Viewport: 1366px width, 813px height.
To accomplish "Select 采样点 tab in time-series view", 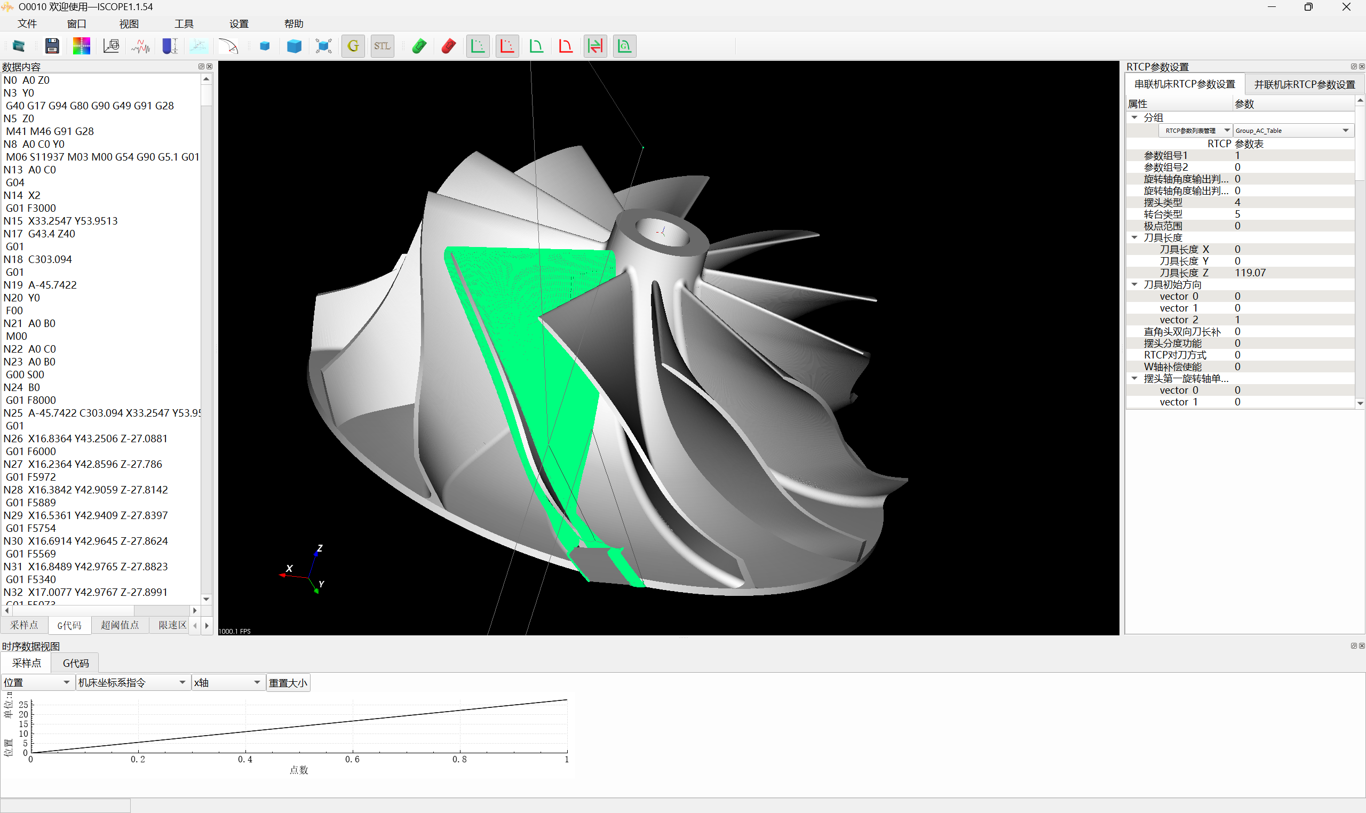I will (26, 663).
